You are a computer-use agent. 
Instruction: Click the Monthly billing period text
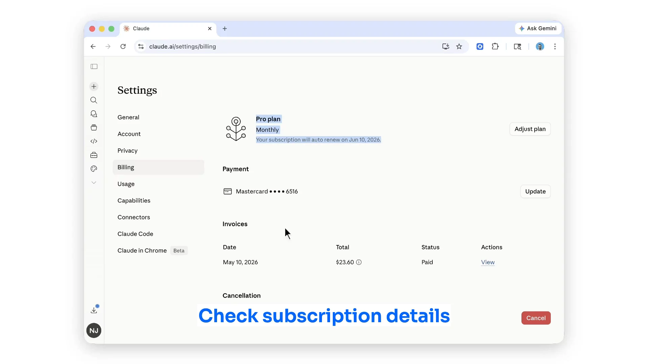point(267,130)
